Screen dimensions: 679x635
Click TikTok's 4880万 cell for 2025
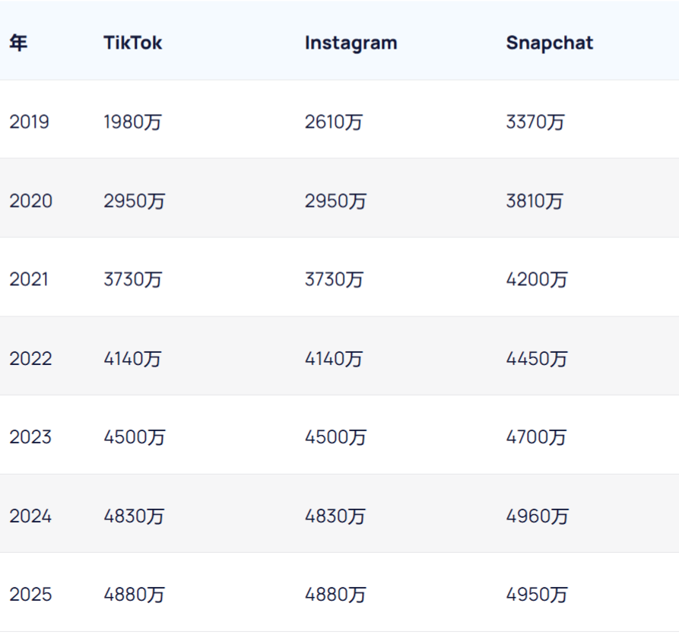134,595
